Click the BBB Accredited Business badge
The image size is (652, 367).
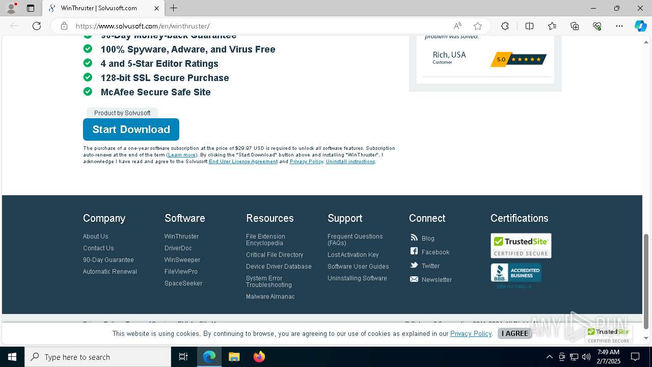515,273
